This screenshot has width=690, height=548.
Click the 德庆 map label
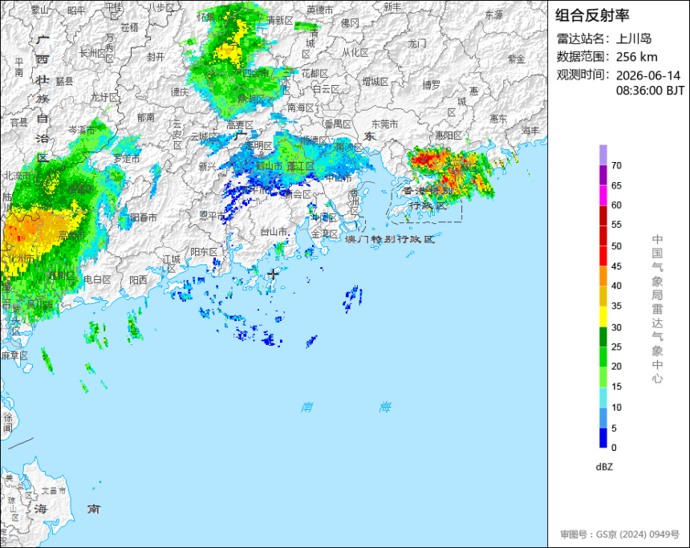click(x=180, y=92)
